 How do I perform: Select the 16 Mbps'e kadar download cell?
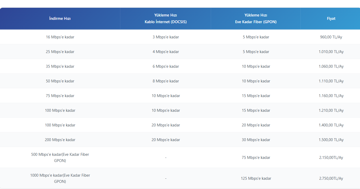pos(60,37)
